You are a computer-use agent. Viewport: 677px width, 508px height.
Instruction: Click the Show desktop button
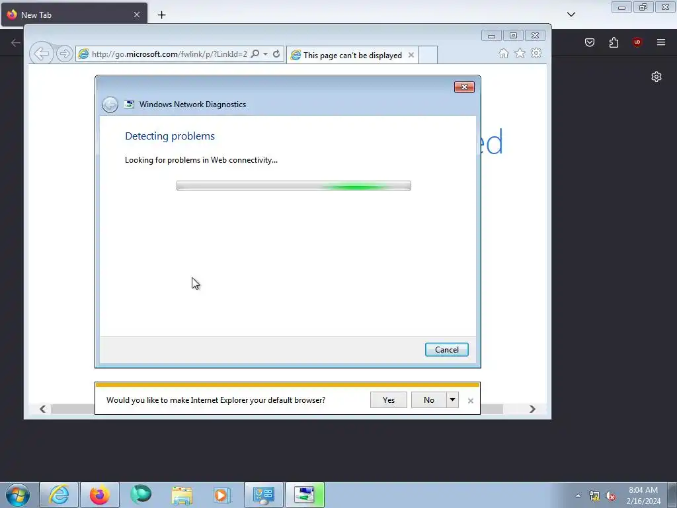[672, 495]
